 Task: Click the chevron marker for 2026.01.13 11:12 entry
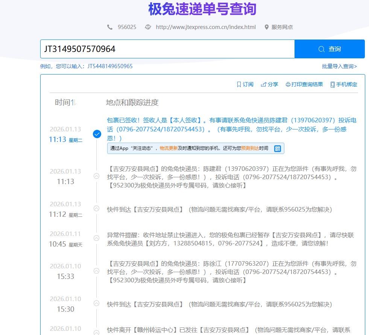pos(97,209)
